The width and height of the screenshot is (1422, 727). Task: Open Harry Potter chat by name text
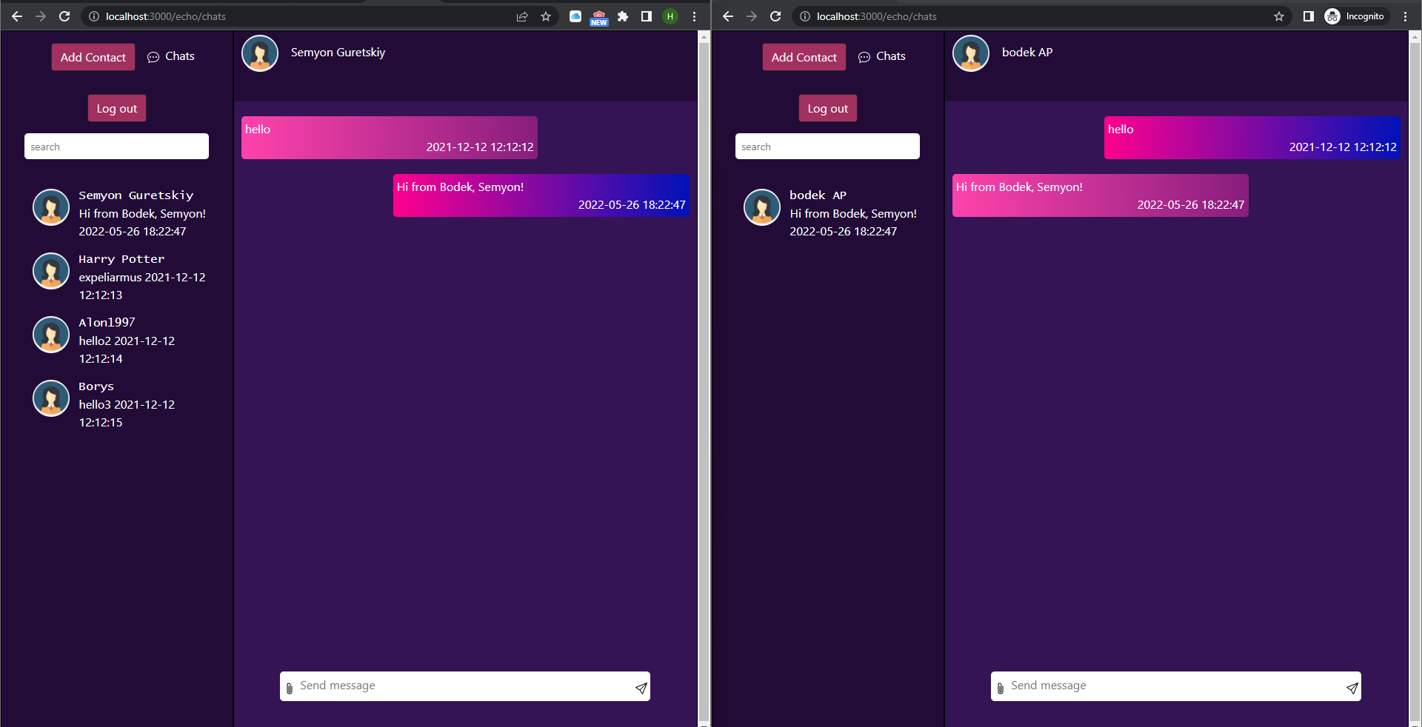click(121, 259)
